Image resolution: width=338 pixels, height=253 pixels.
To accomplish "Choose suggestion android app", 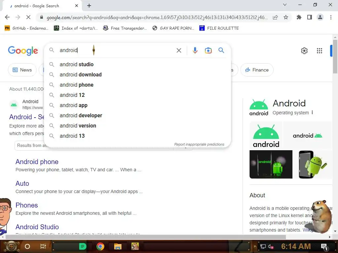I will click(x=137, y=105).
